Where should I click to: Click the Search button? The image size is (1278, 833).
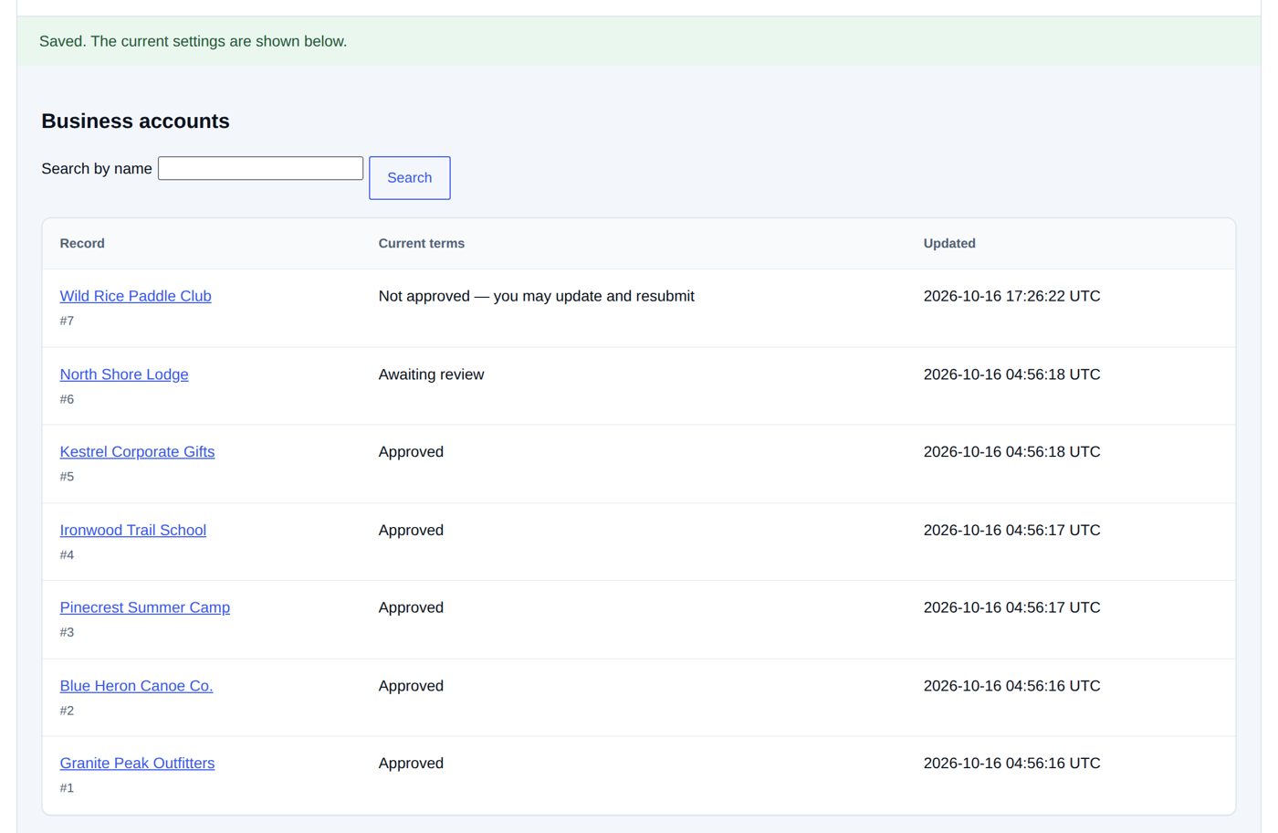(409, 178)
